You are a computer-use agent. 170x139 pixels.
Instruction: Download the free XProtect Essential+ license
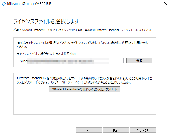click(84, 89)
